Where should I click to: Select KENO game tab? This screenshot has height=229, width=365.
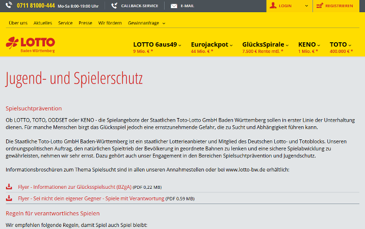click(307, 44)
